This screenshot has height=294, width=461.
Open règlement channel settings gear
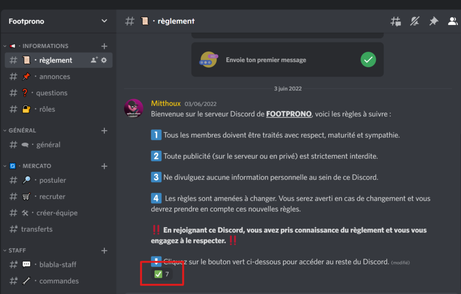coord(104,60)
